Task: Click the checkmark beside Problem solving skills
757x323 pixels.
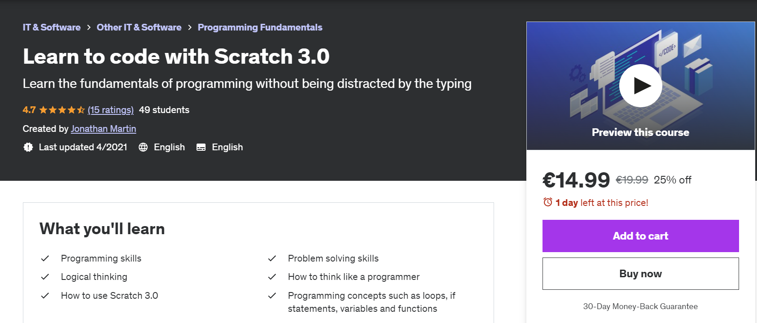Action: (272, 258)
